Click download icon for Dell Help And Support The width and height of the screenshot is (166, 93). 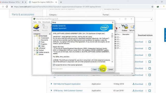click(x=134, y=84)
